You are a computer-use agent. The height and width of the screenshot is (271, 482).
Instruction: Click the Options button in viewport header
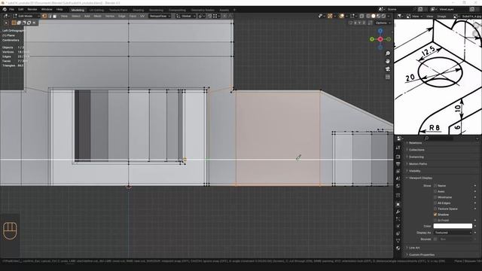click(383, 23)
